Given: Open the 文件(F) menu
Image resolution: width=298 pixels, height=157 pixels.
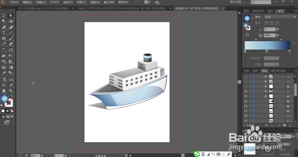Looking at the screenshot, I should (14, 2).
